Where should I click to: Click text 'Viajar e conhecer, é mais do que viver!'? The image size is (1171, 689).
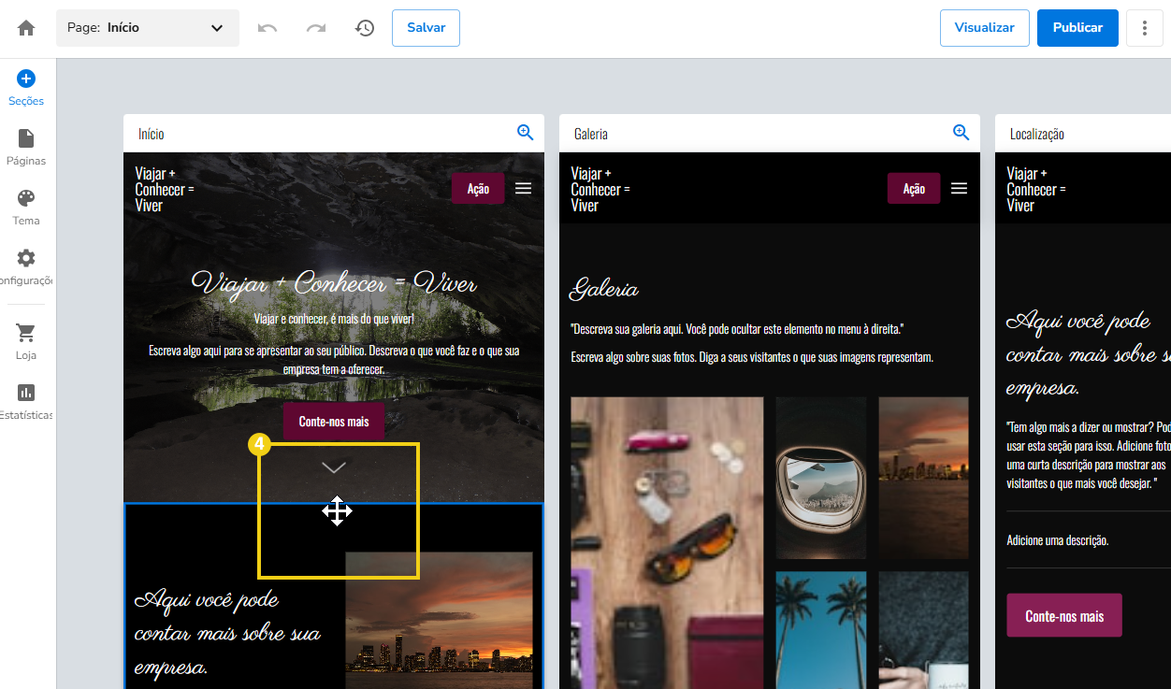tap(334, 319)
